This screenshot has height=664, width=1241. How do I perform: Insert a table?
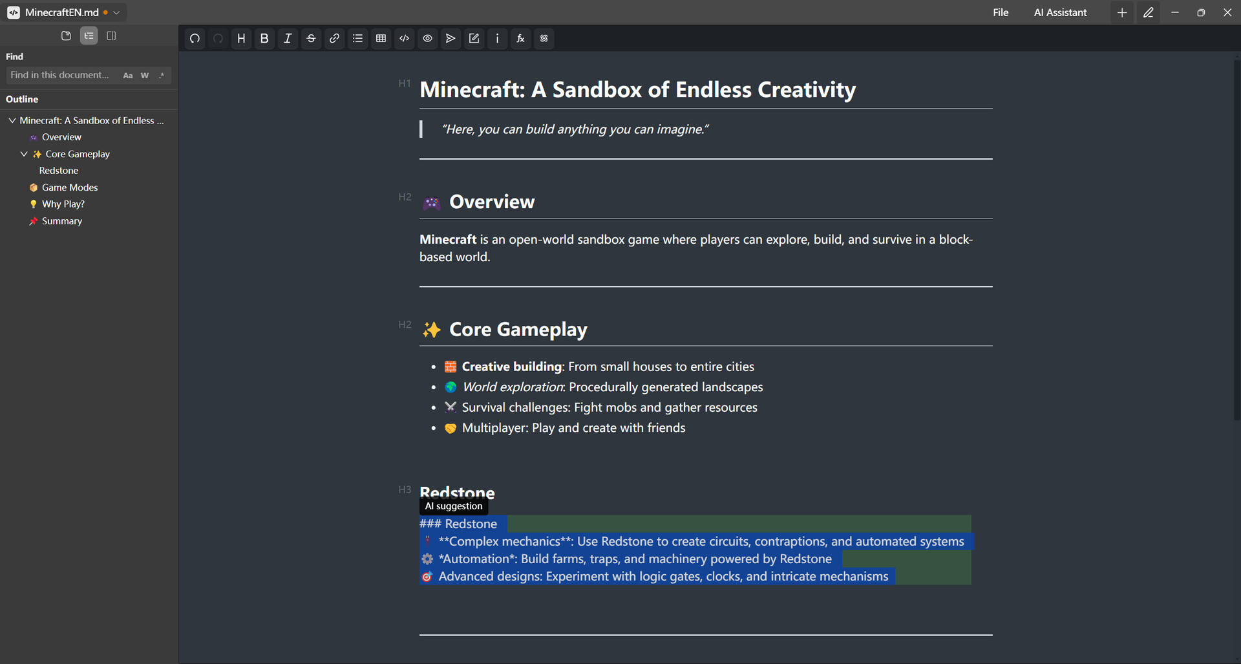(x=381, y=38)
